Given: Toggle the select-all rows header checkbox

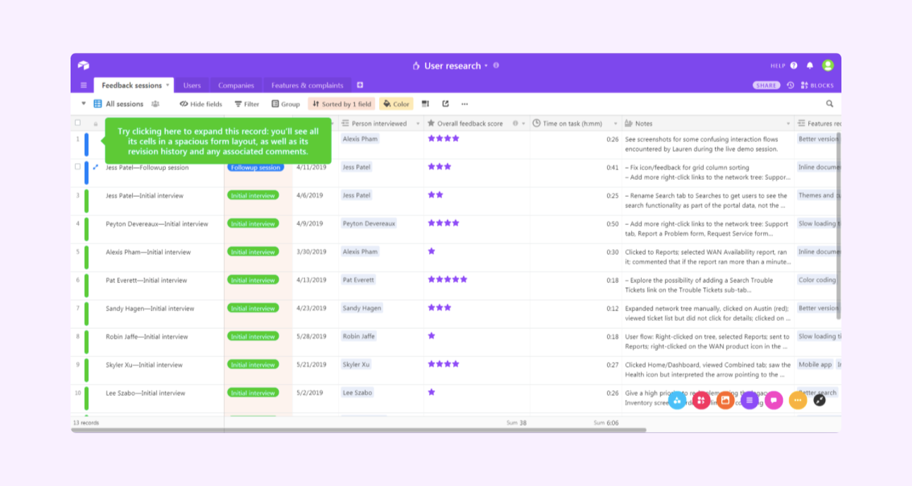Looking at the screenshot, I should pyautogui.click(x=78, y=123).
